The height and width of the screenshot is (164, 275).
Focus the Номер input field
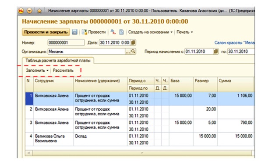(x=66, y=42)
